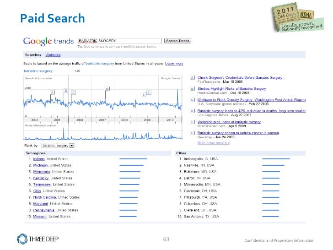
Task: Click the E legend box beside news list
Action: coord(192,122)
